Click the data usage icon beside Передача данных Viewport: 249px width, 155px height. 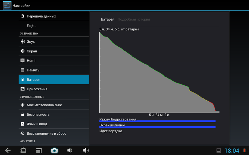[x=23, y=16]
